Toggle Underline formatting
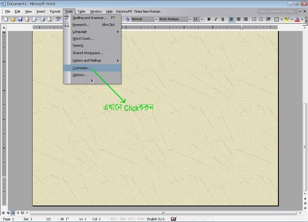 coord(223,19)
